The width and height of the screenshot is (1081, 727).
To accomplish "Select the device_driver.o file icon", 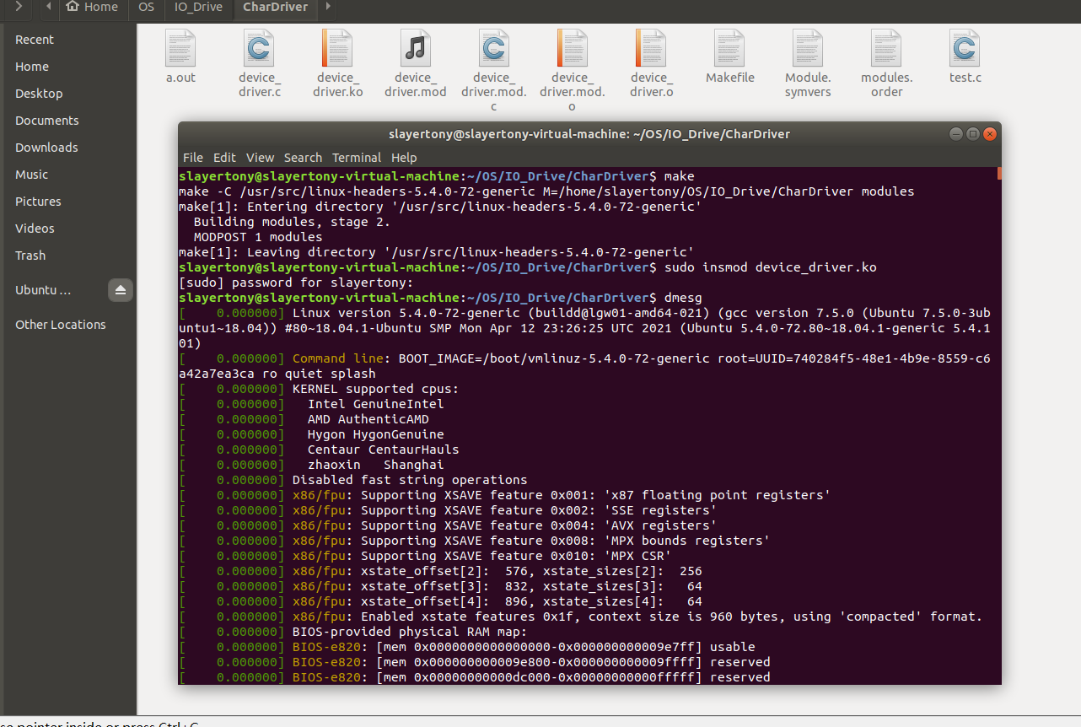I will (x=651, y=48).
